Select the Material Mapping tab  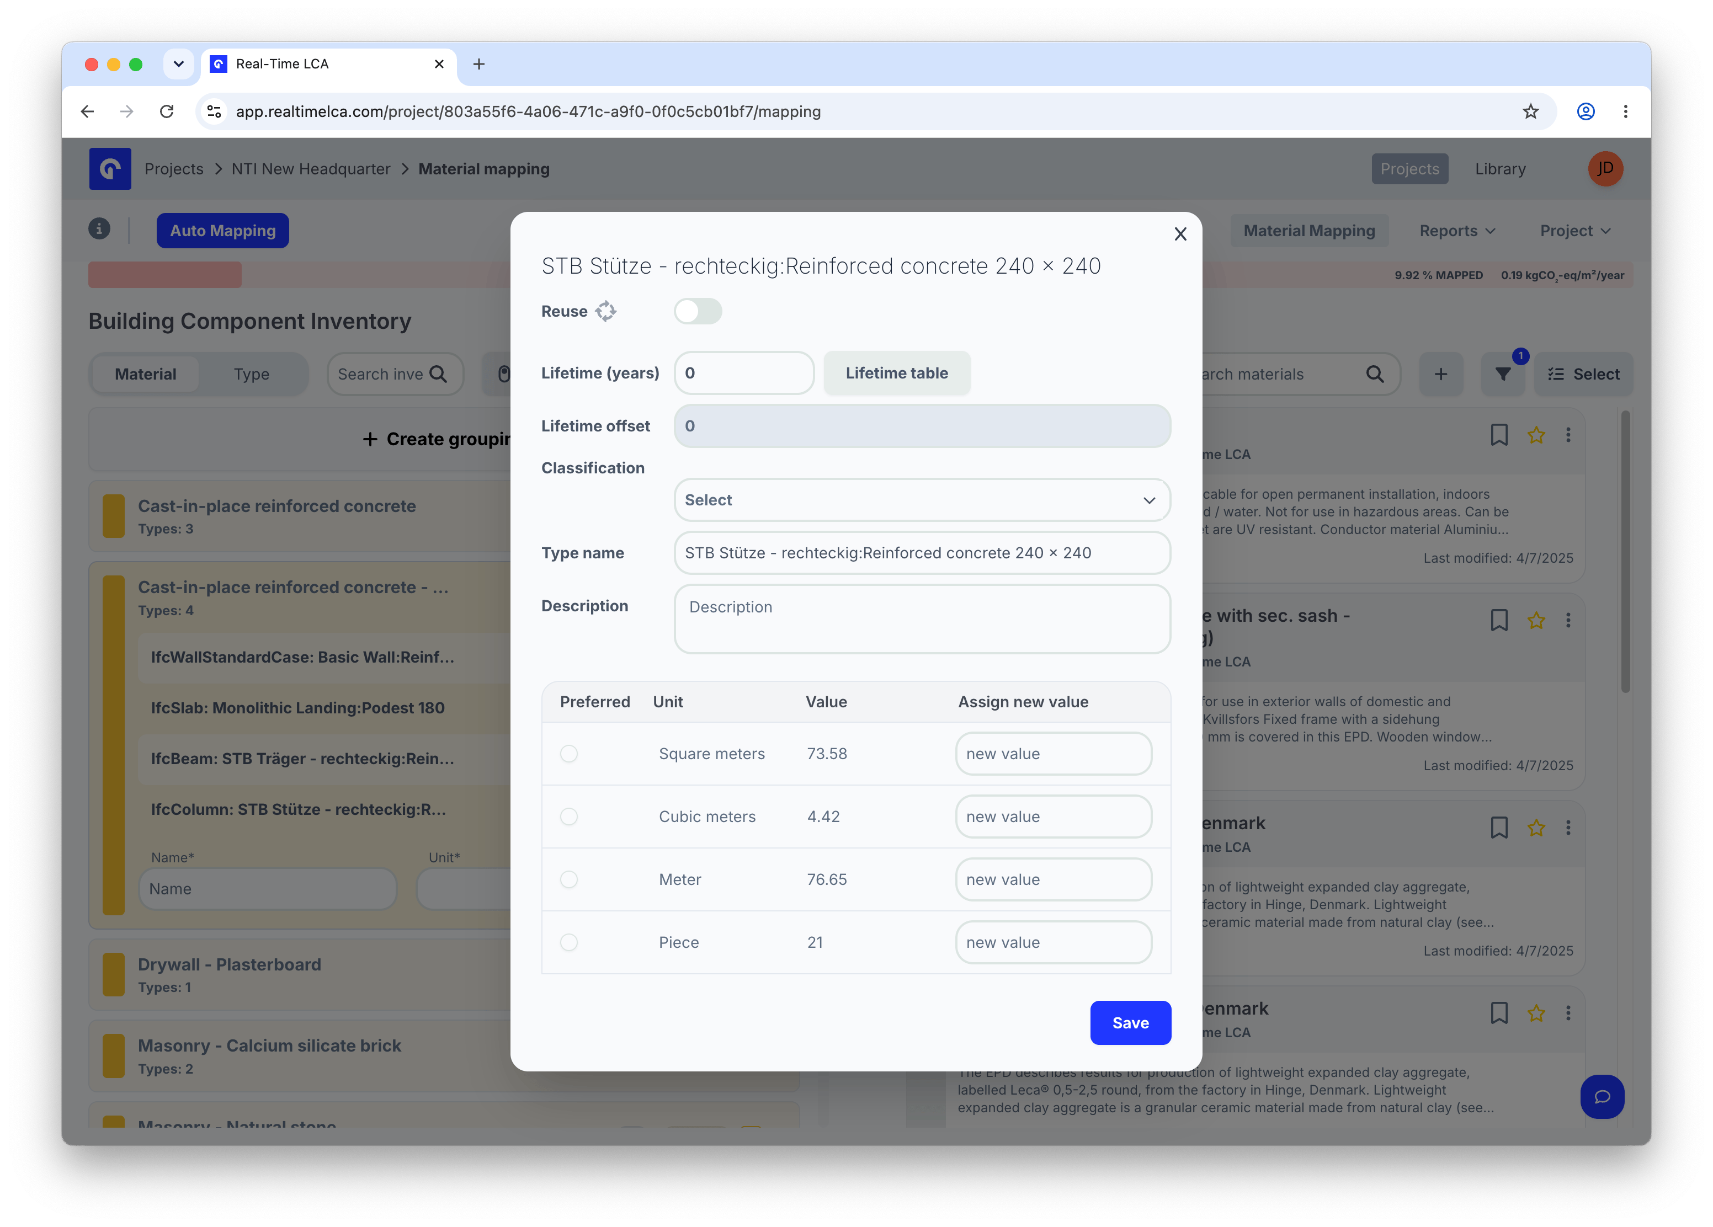click(1309, 231)
